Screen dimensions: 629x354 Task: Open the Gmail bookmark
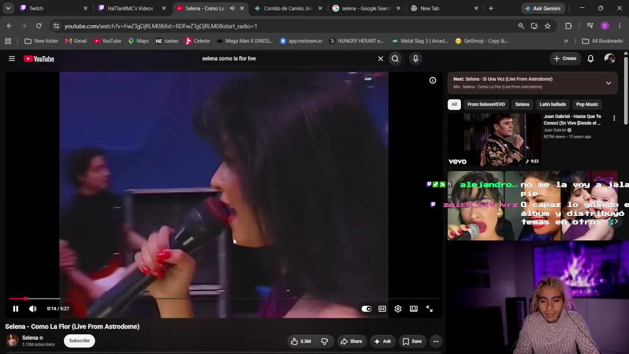(x=76, y=41)
